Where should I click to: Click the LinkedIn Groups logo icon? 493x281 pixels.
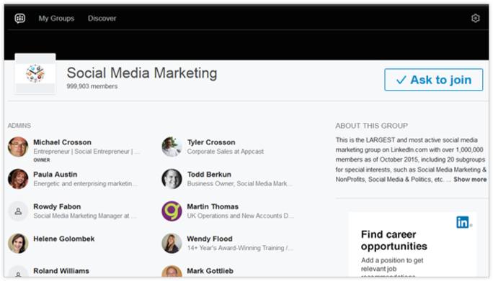pos(19,18)
